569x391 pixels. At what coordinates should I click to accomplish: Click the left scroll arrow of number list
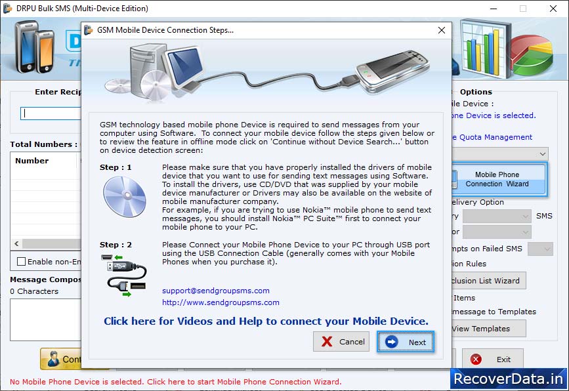pos(16,243)
